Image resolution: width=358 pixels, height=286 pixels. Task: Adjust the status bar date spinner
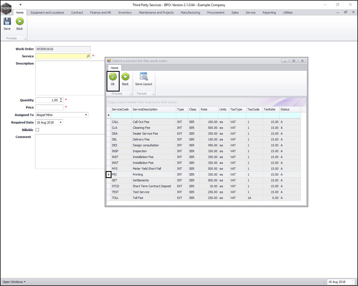tap(353, 282)
